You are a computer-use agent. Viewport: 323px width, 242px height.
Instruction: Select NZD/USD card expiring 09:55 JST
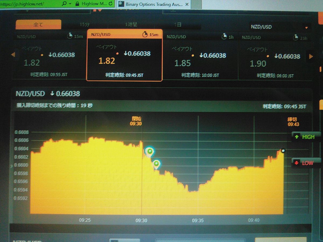pyautogui.click(x=50, y=56)
